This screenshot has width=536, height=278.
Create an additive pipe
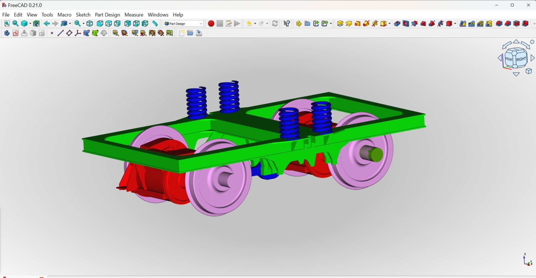click(x=366, y=24)
